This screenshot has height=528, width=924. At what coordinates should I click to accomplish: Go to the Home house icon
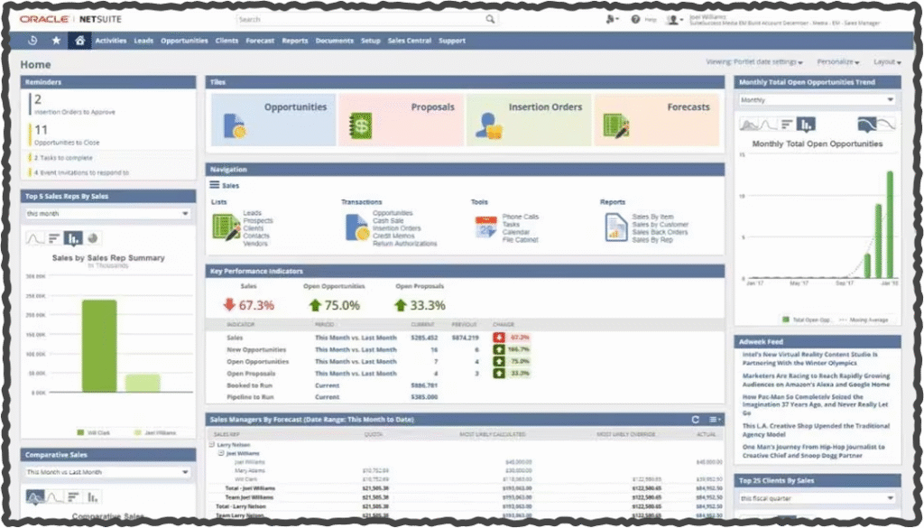click(x=80, y=41)
